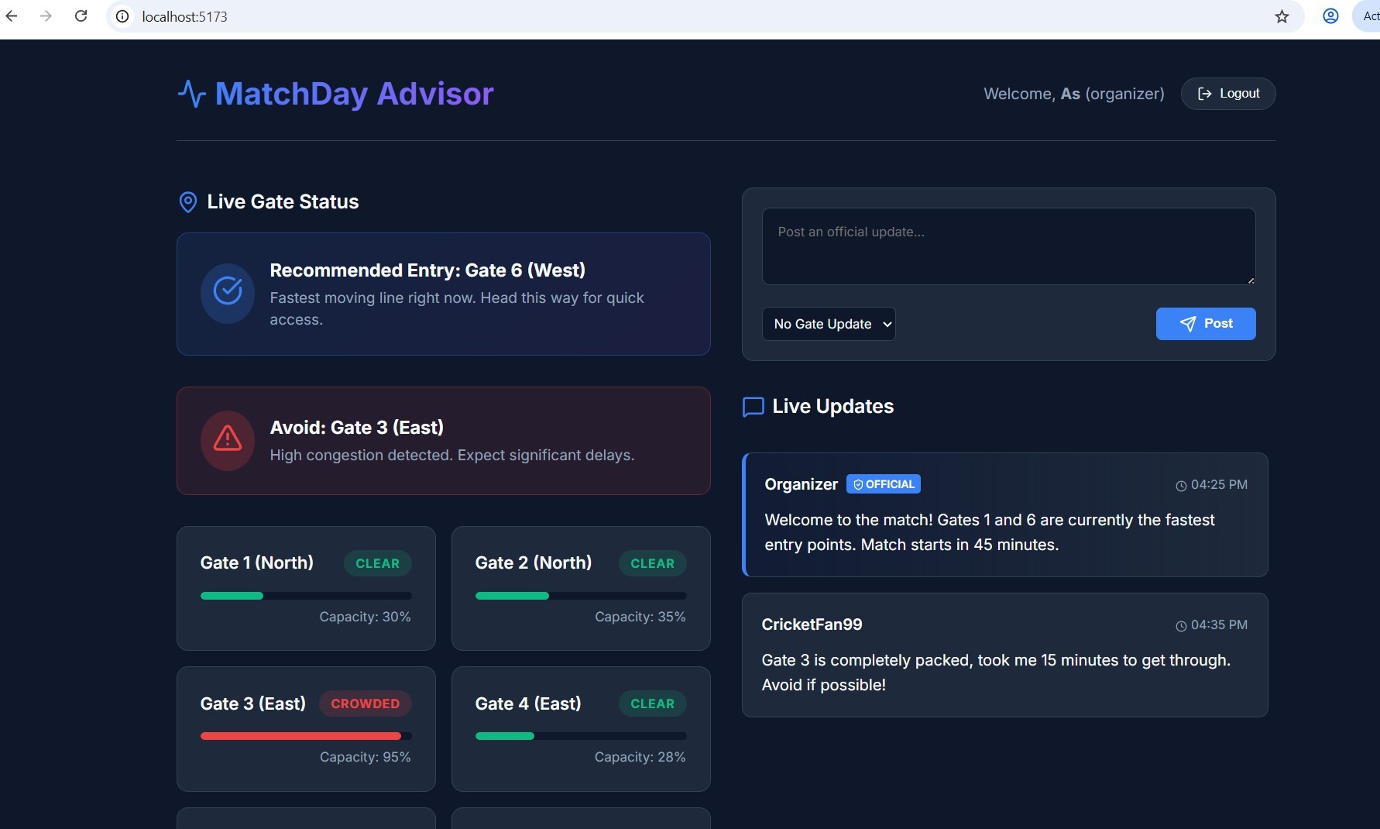Reload the page with the refresh icon
1380x829 pixels.
click(81, 15)
